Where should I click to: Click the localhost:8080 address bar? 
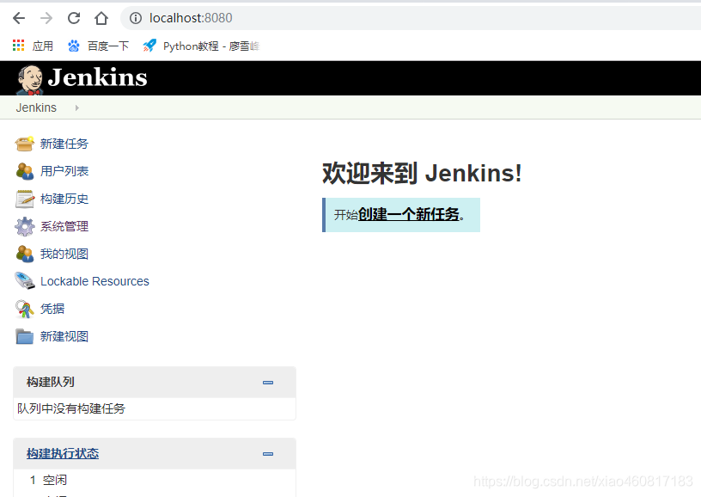click(411, 18)
